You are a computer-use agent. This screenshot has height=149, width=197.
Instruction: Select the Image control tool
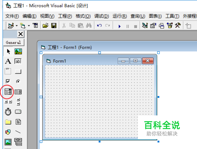[8, 142]
